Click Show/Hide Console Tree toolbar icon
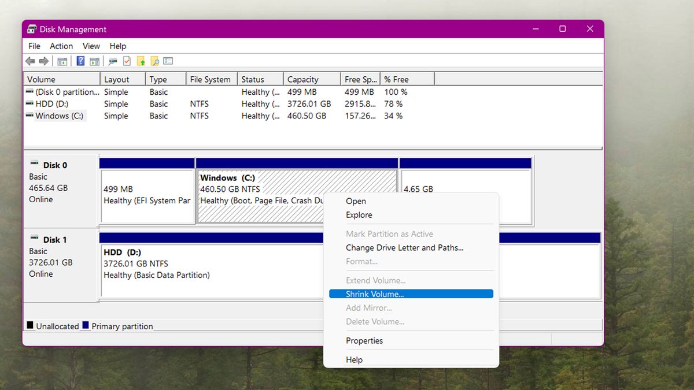The image size is (694, 390). [x=62, y=61]
